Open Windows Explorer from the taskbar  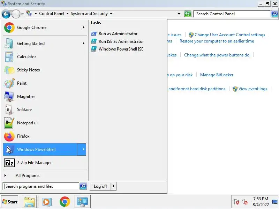[x=30, y=202]
